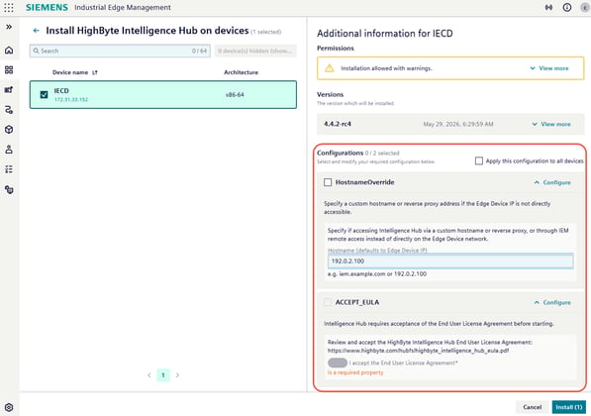Expand the left sidebar with double chevron
This screenshot has width=591, height=416.
click(9, 27)
